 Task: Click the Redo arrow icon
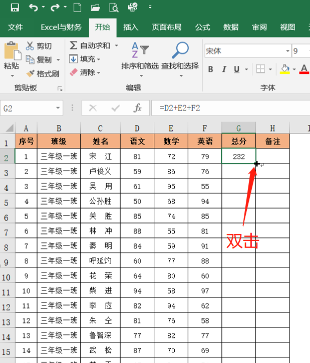tap(55, 7)
